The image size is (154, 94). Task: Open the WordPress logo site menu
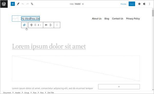[x=4, y=4]
